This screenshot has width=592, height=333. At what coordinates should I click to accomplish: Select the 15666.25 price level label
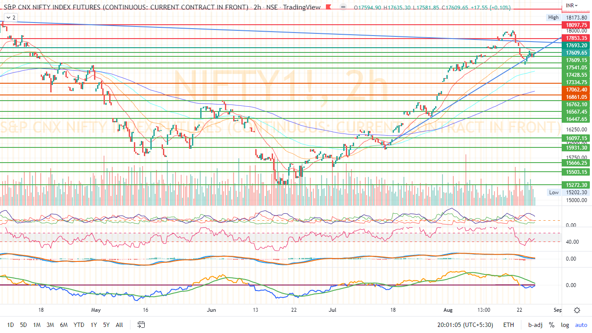[576, 163]
